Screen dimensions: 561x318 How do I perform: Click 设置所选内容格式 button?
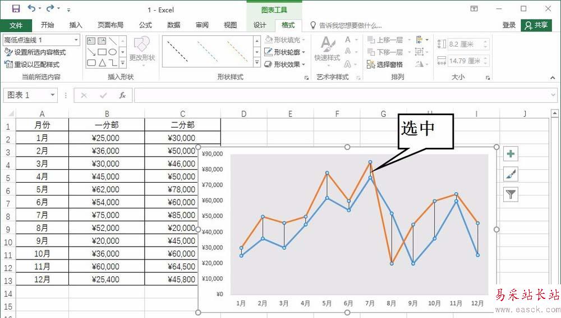[35, 52]
